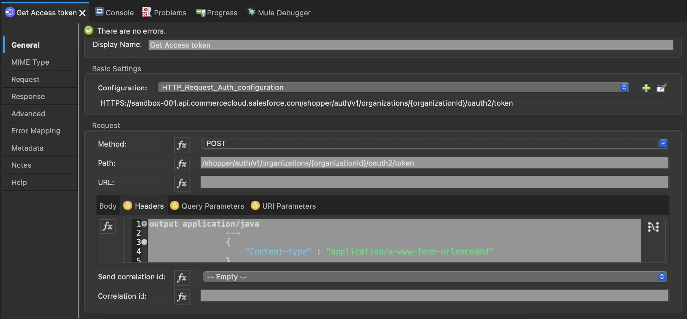Switch to the Problems tab
687x319 pixels.
[164, 13]
